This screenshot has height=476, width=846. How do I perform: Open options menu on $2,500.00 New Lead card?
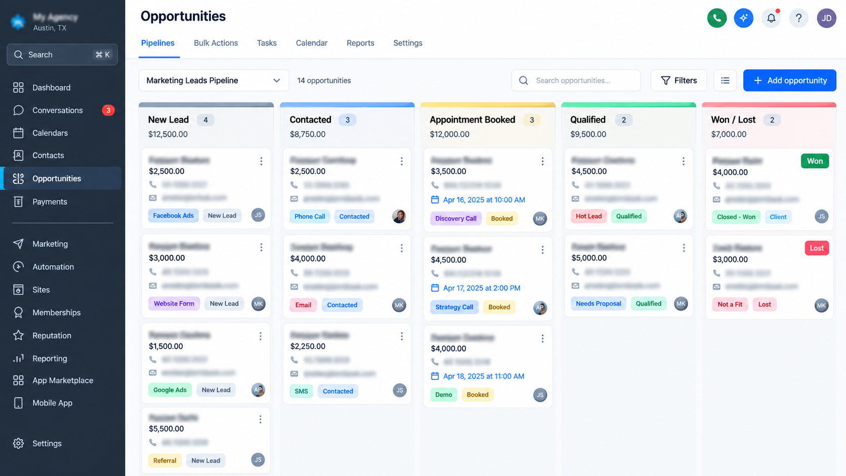point(261,161)
